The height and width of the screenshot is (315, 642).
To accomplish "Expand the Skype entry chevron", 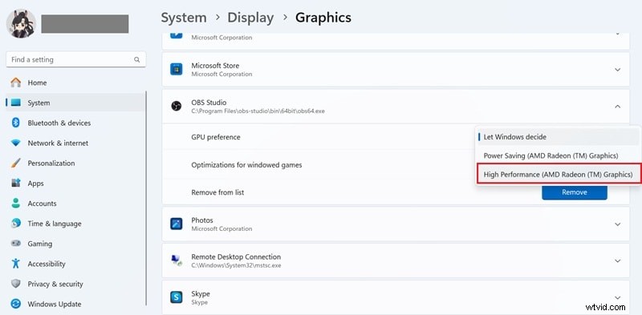I will [x=617, y=297].
